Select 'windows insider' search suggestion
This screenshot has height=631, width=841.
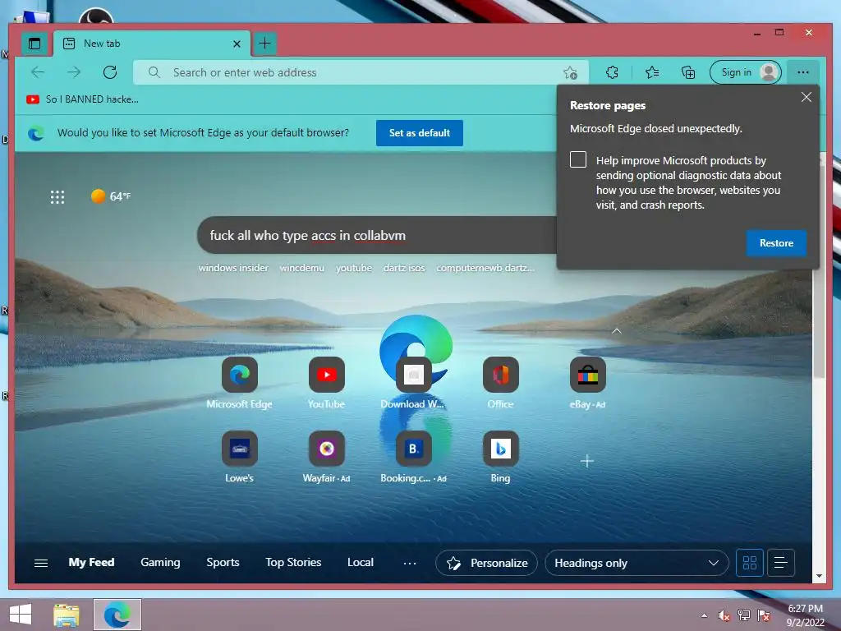(233, 268)
